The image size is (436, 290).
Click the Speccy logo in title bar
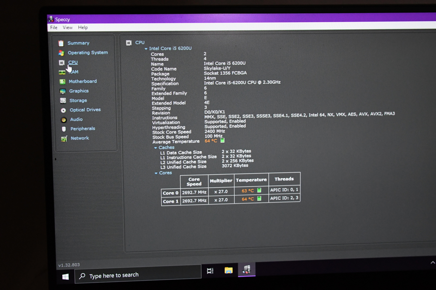[51, 19]
